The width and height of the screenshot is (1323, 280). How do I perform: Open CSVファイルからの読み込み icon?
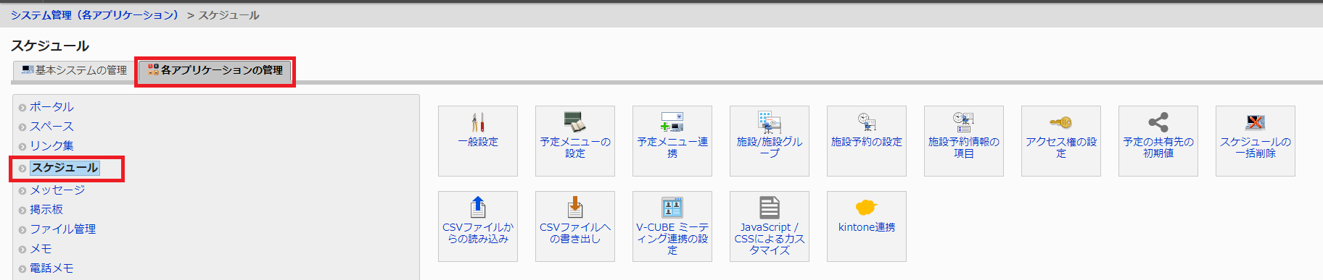(477, 207)
